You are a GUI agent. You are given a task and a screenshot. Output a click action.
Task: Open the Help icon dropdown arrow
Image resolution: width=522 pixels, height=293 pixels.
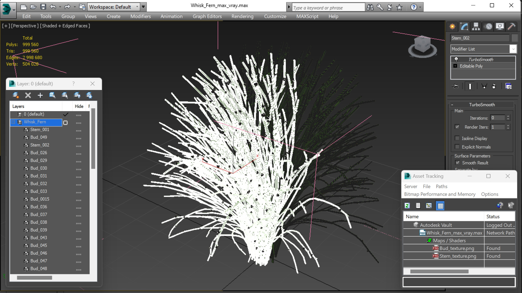click(x=420, y=7)
